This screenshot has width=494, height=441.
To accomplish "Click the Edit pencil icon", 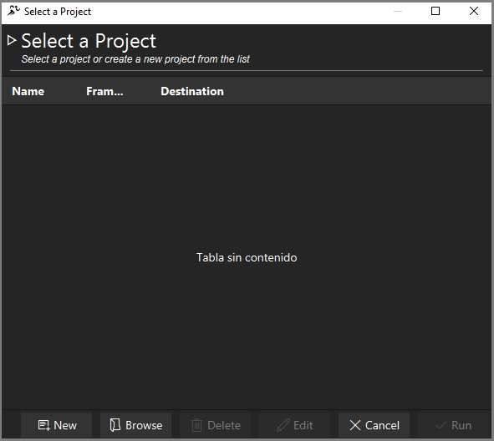I will tap(283, 425).
